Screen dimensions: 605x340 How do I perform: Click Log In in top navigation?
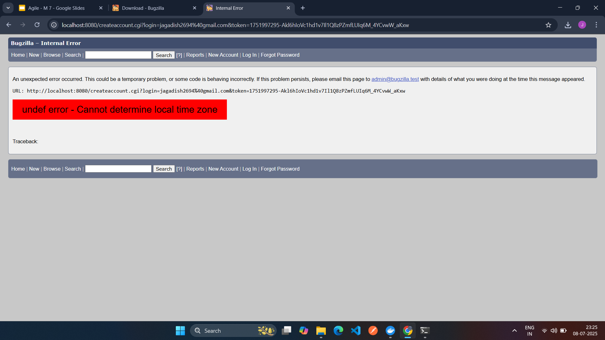(249, 55)
